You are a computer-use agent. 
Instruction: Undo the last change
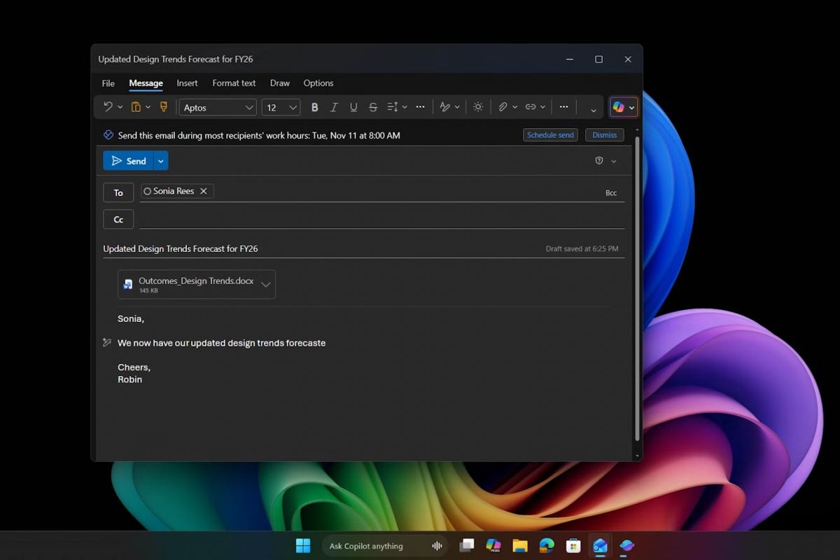[107, 106]
